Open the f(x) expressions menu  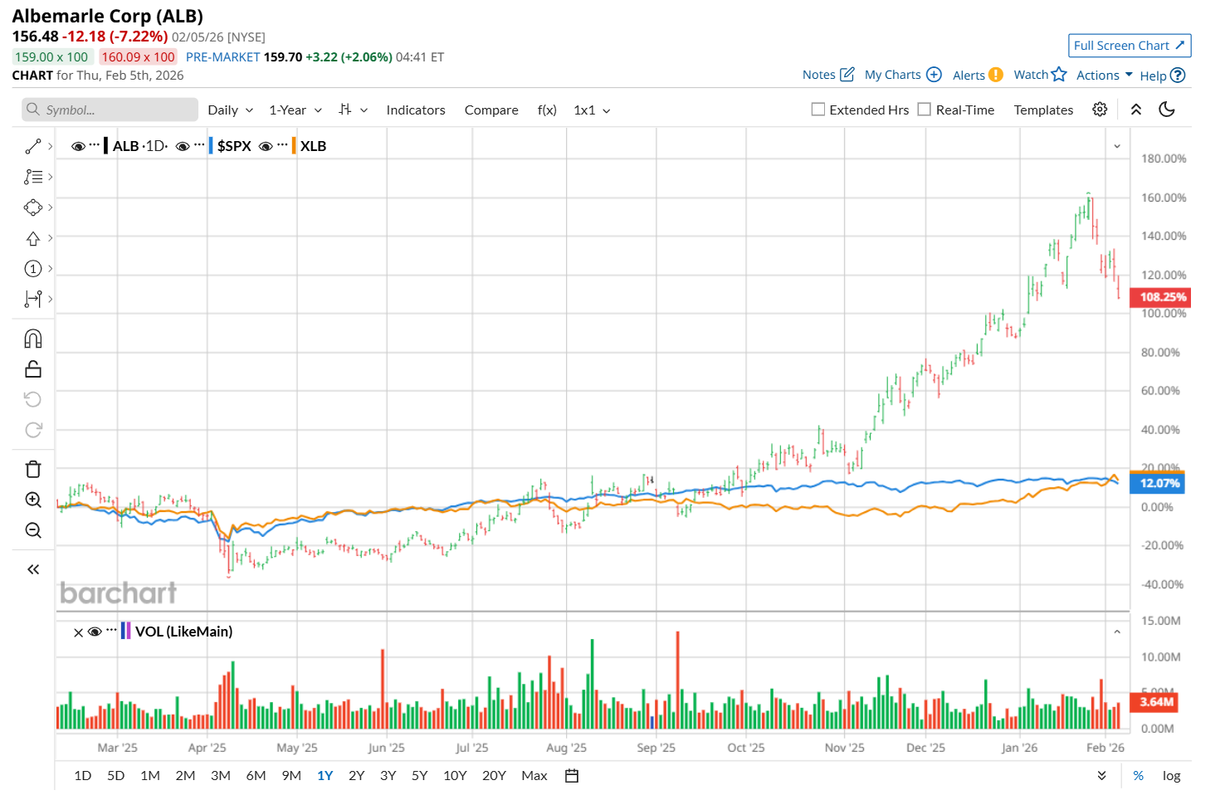point(547,110)
